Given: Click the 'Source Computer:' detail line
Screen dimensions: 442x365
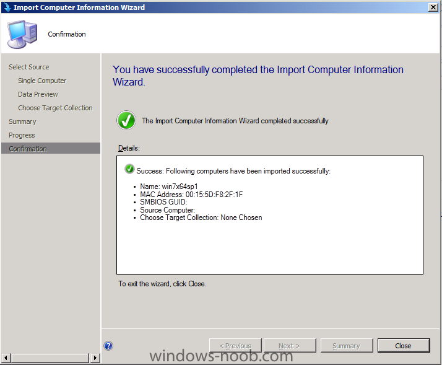Looking at the screenshot, I should [x=167, y=209].
